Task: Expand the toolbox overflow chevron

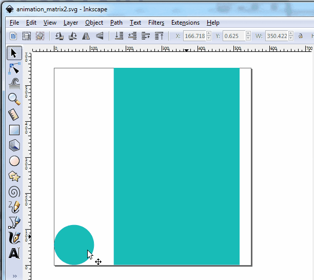Action: [x=14, y=276]
